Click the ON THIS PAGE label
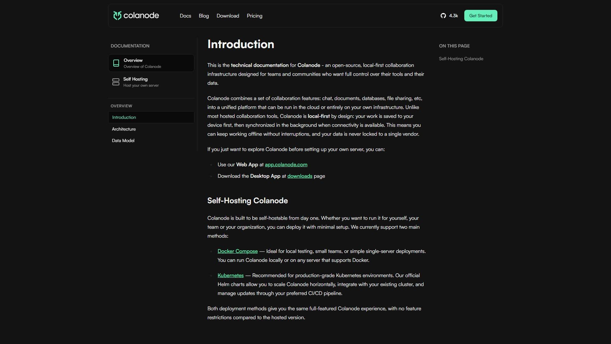Viewport: 611px width, 344px height. coord(454,46)
